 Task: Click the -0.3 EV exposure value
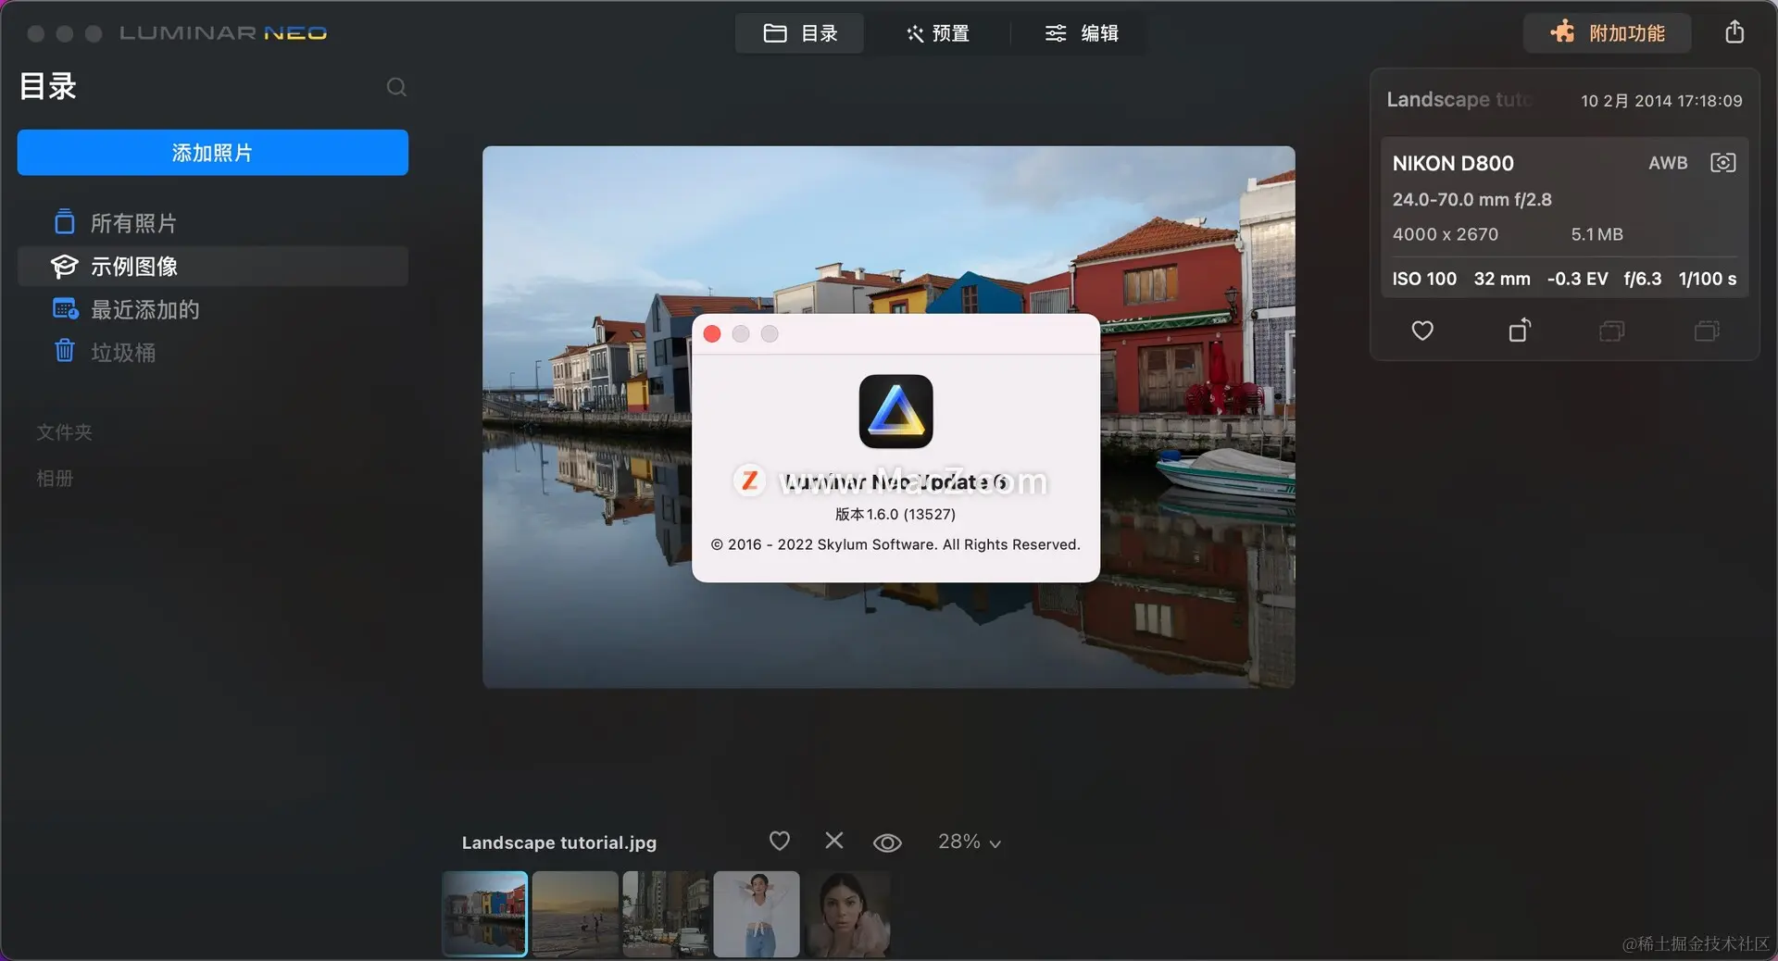click(x=1577, y=279)
